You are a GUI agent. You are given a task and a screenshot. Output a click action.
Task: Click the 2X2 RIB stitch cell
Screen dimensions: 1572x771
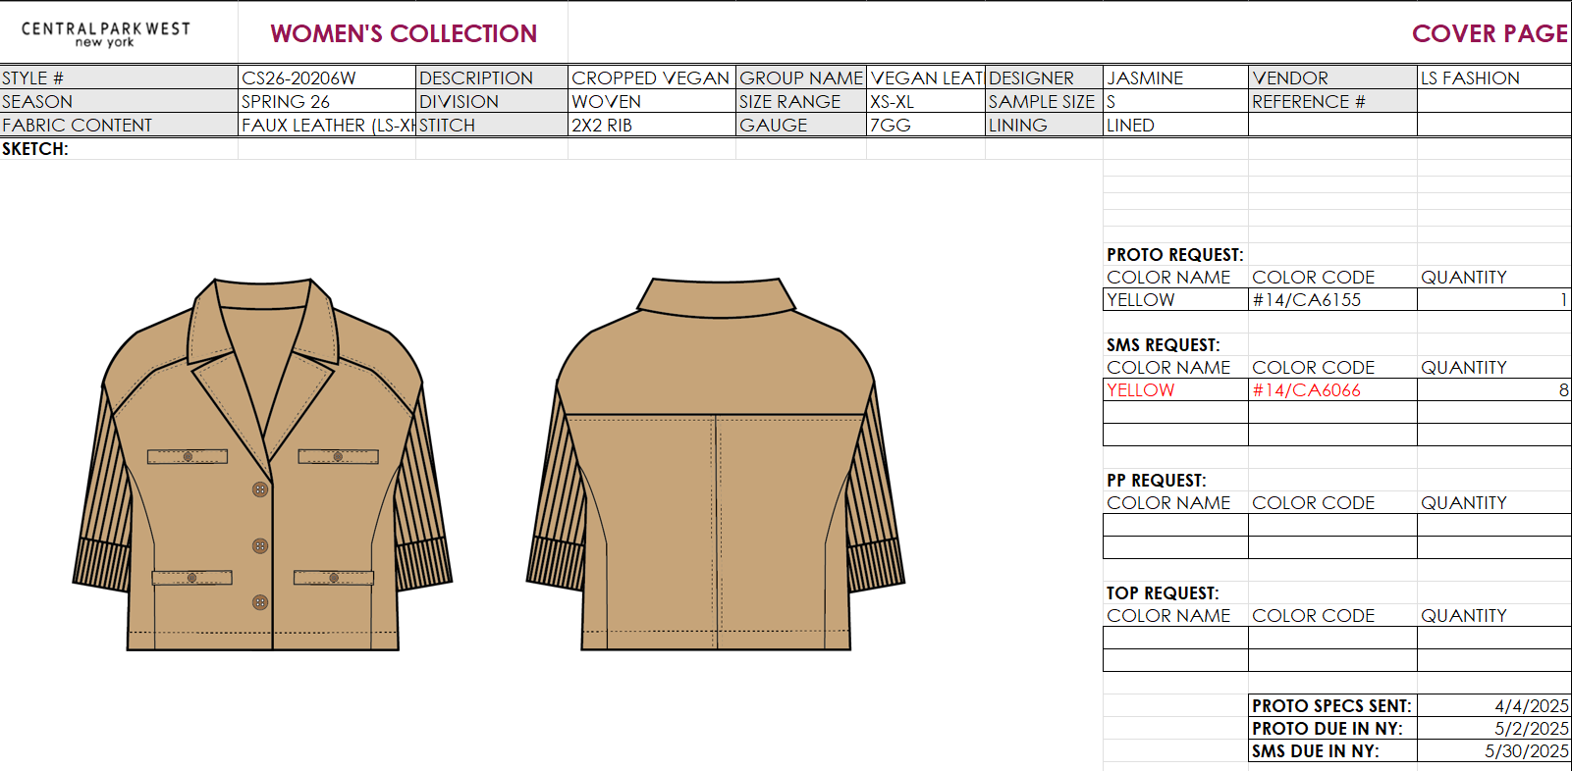coord(652,125)
